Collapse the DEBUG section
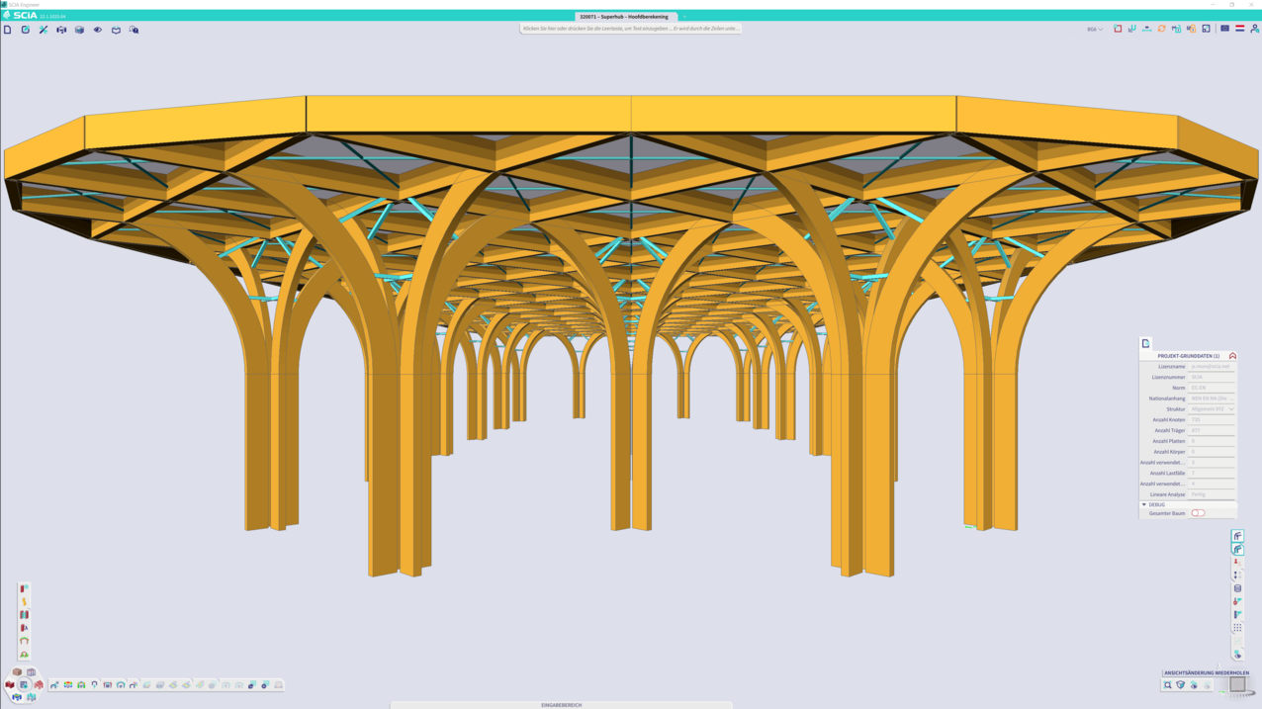The image size is (1262, 709). (1144, 504)
